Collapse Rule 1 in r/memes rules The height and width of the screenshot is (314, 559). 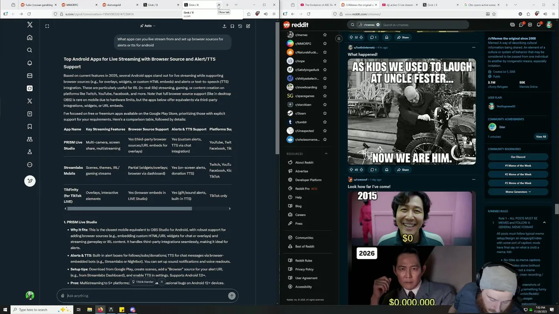pyautogui.click(x=544, y=222)
